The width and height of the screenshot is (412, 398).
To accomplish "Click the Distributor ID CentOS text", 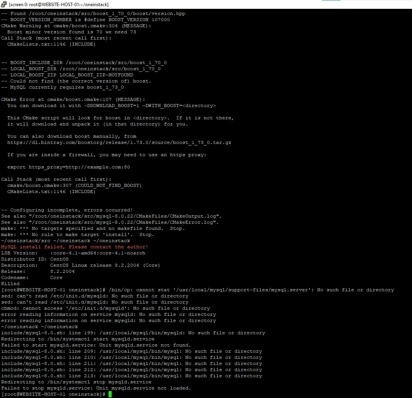I will coord(50,259).
